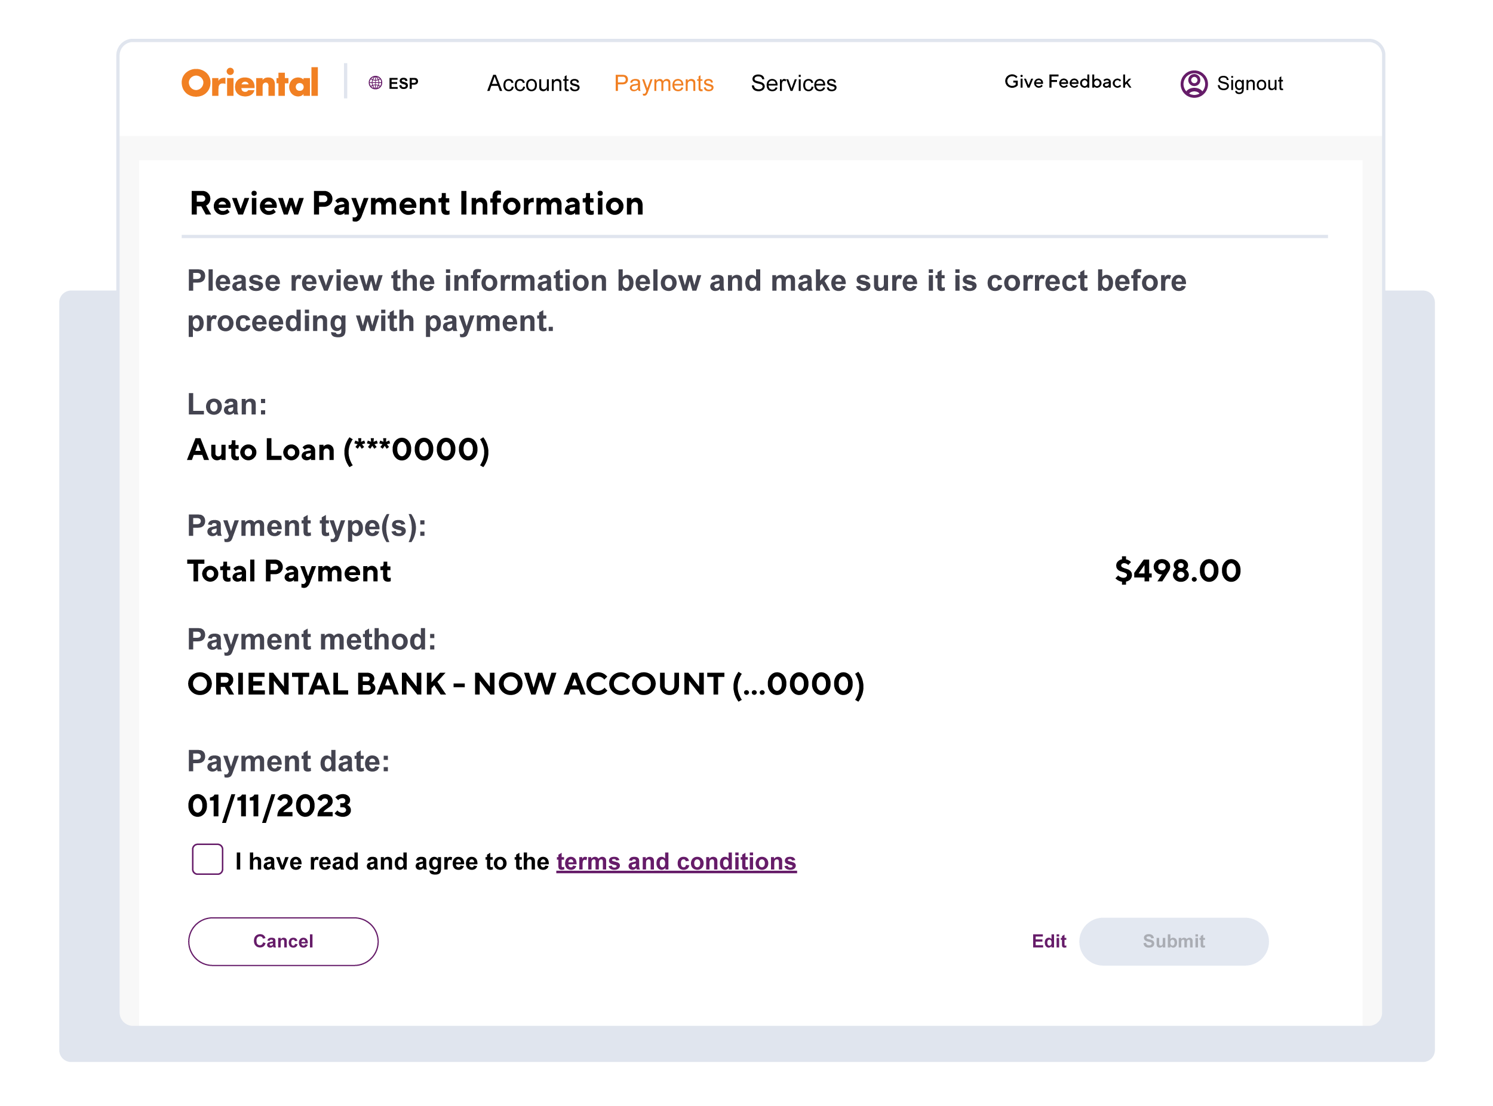Click the user profile icon
Screen dimensions: 1493x1106
tap(1194, 84)
